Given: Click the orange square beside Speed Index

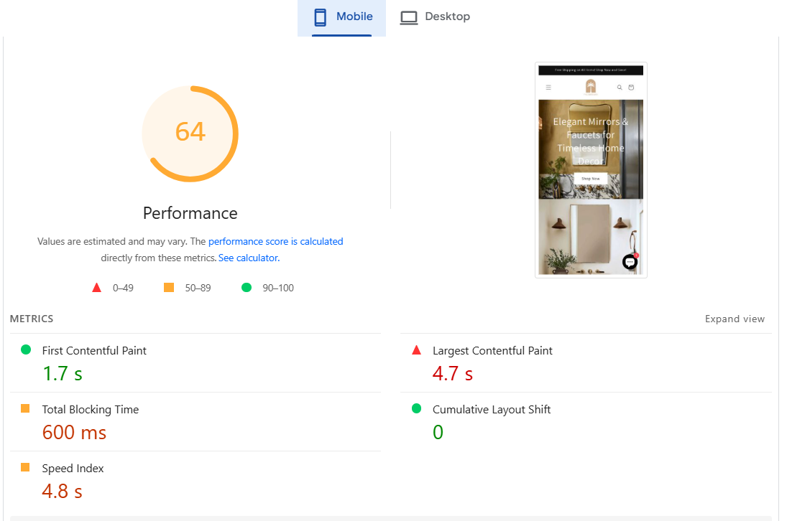Looking at the screenshot, I should 25,468.
